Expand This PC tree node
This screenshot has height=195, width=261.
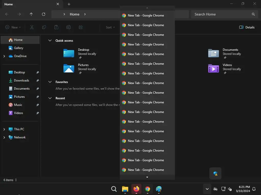[4, 129]
